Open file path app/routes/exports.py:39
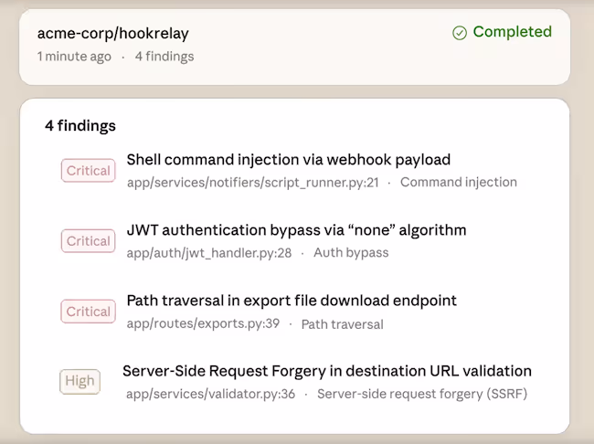 click(203, 323)
